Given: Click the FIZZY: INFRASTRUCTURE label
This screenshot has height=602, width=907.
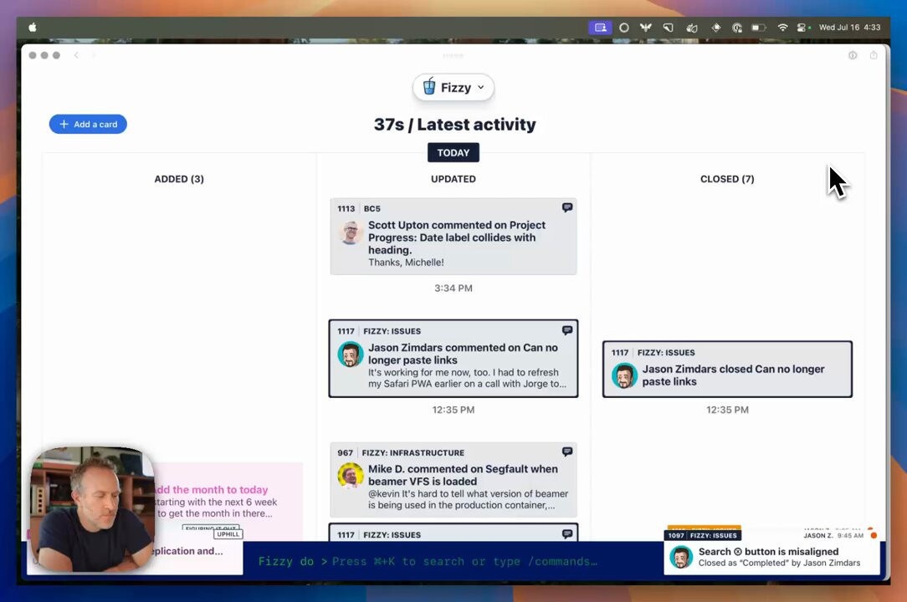Looking at the screenshot, I should pyautogui.click(x=413, y=453).
